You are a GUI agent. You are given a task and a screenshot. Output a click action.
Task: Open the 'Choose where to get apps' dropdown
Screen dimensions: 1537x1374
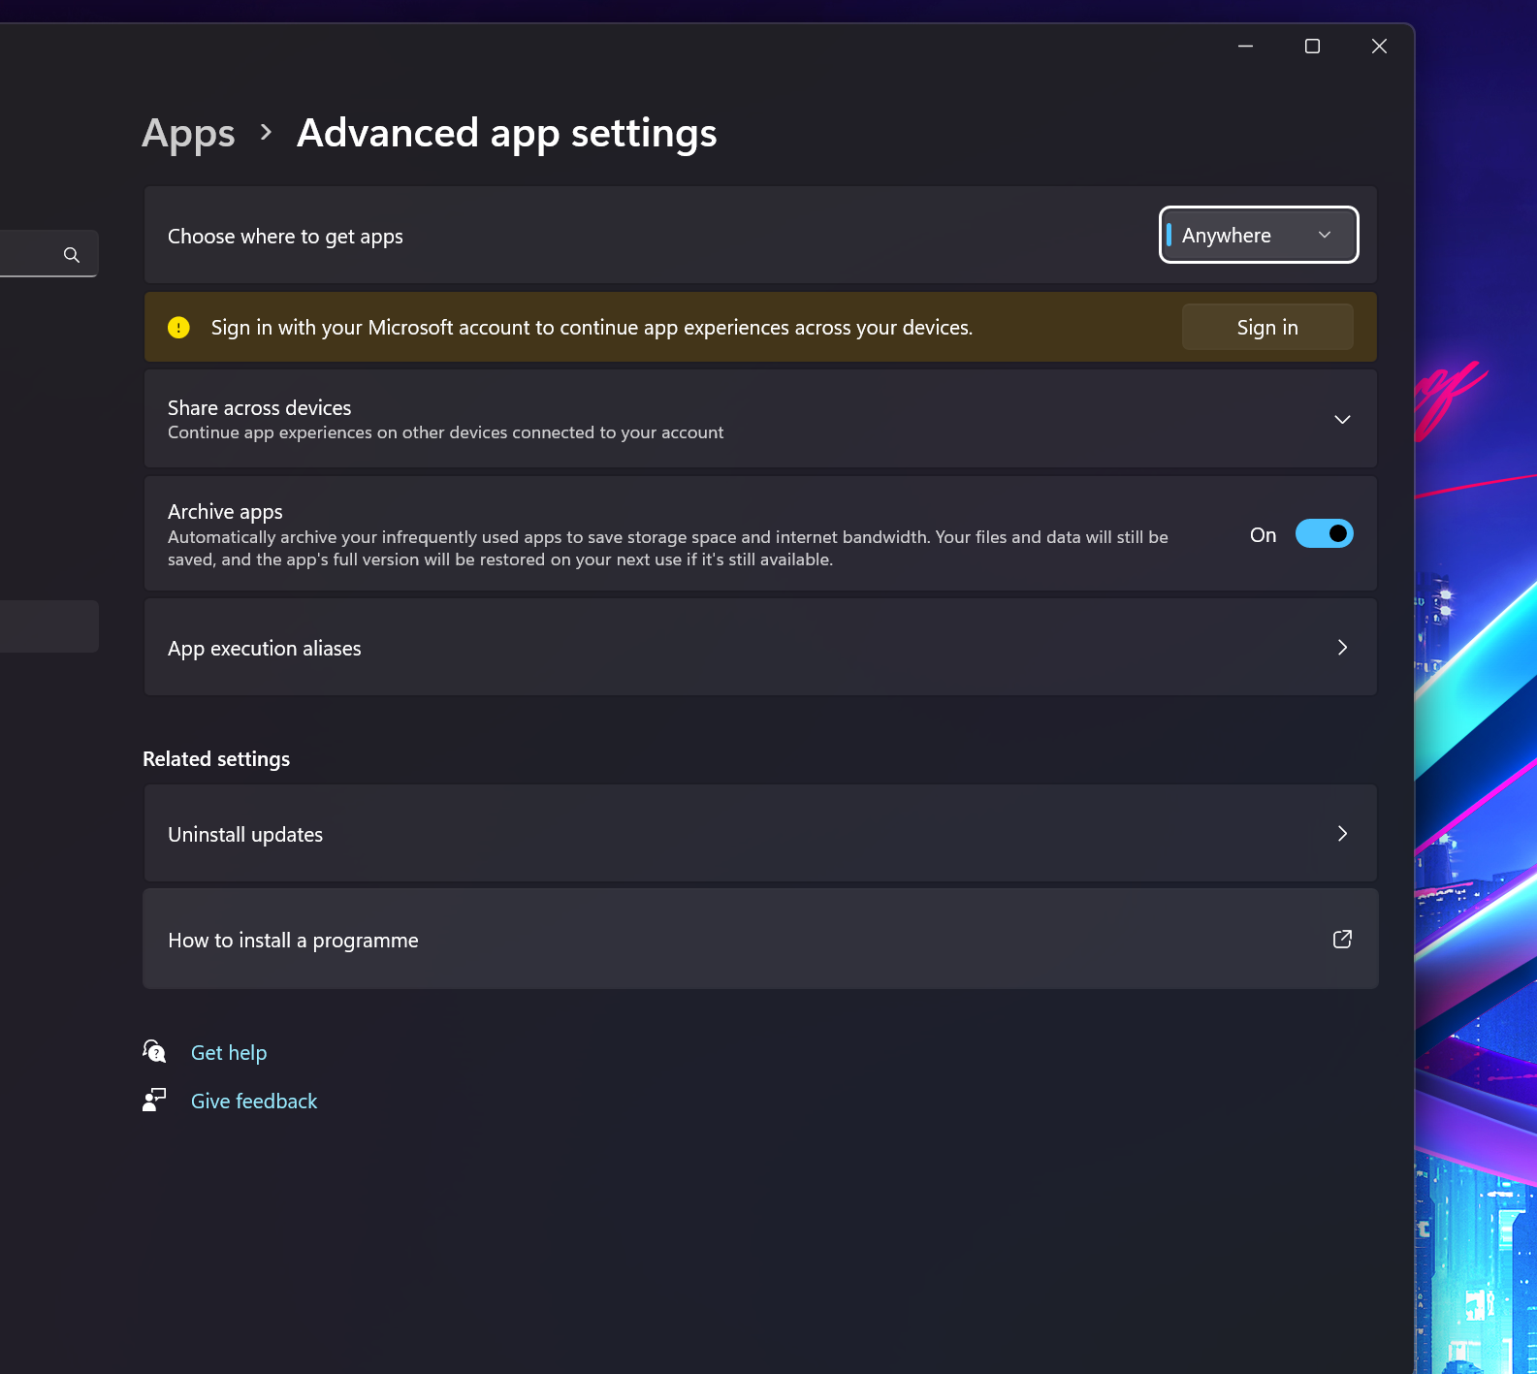tap(1259, 235)
